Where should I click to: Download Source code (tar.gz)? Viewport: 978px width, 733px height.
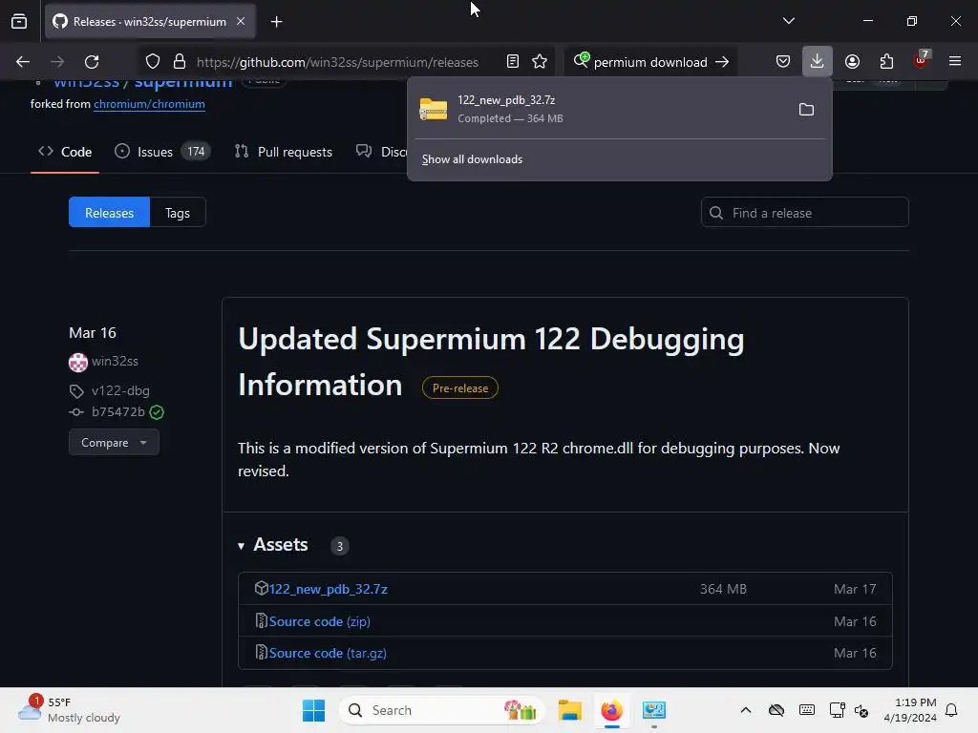(328, 653)
